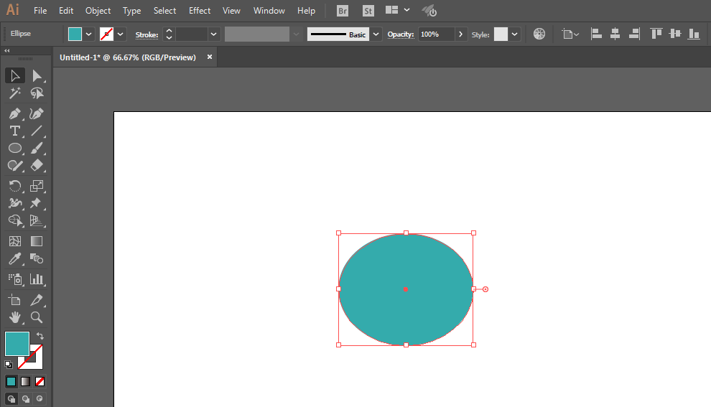
Task: Select the Rotate tool
Action: click(15, 186)
